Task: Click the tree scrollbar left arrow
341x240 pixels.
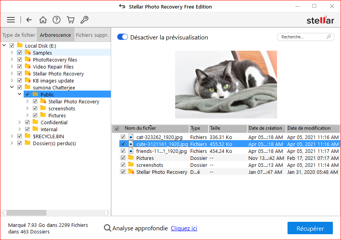Action: (x=3, y=213)
